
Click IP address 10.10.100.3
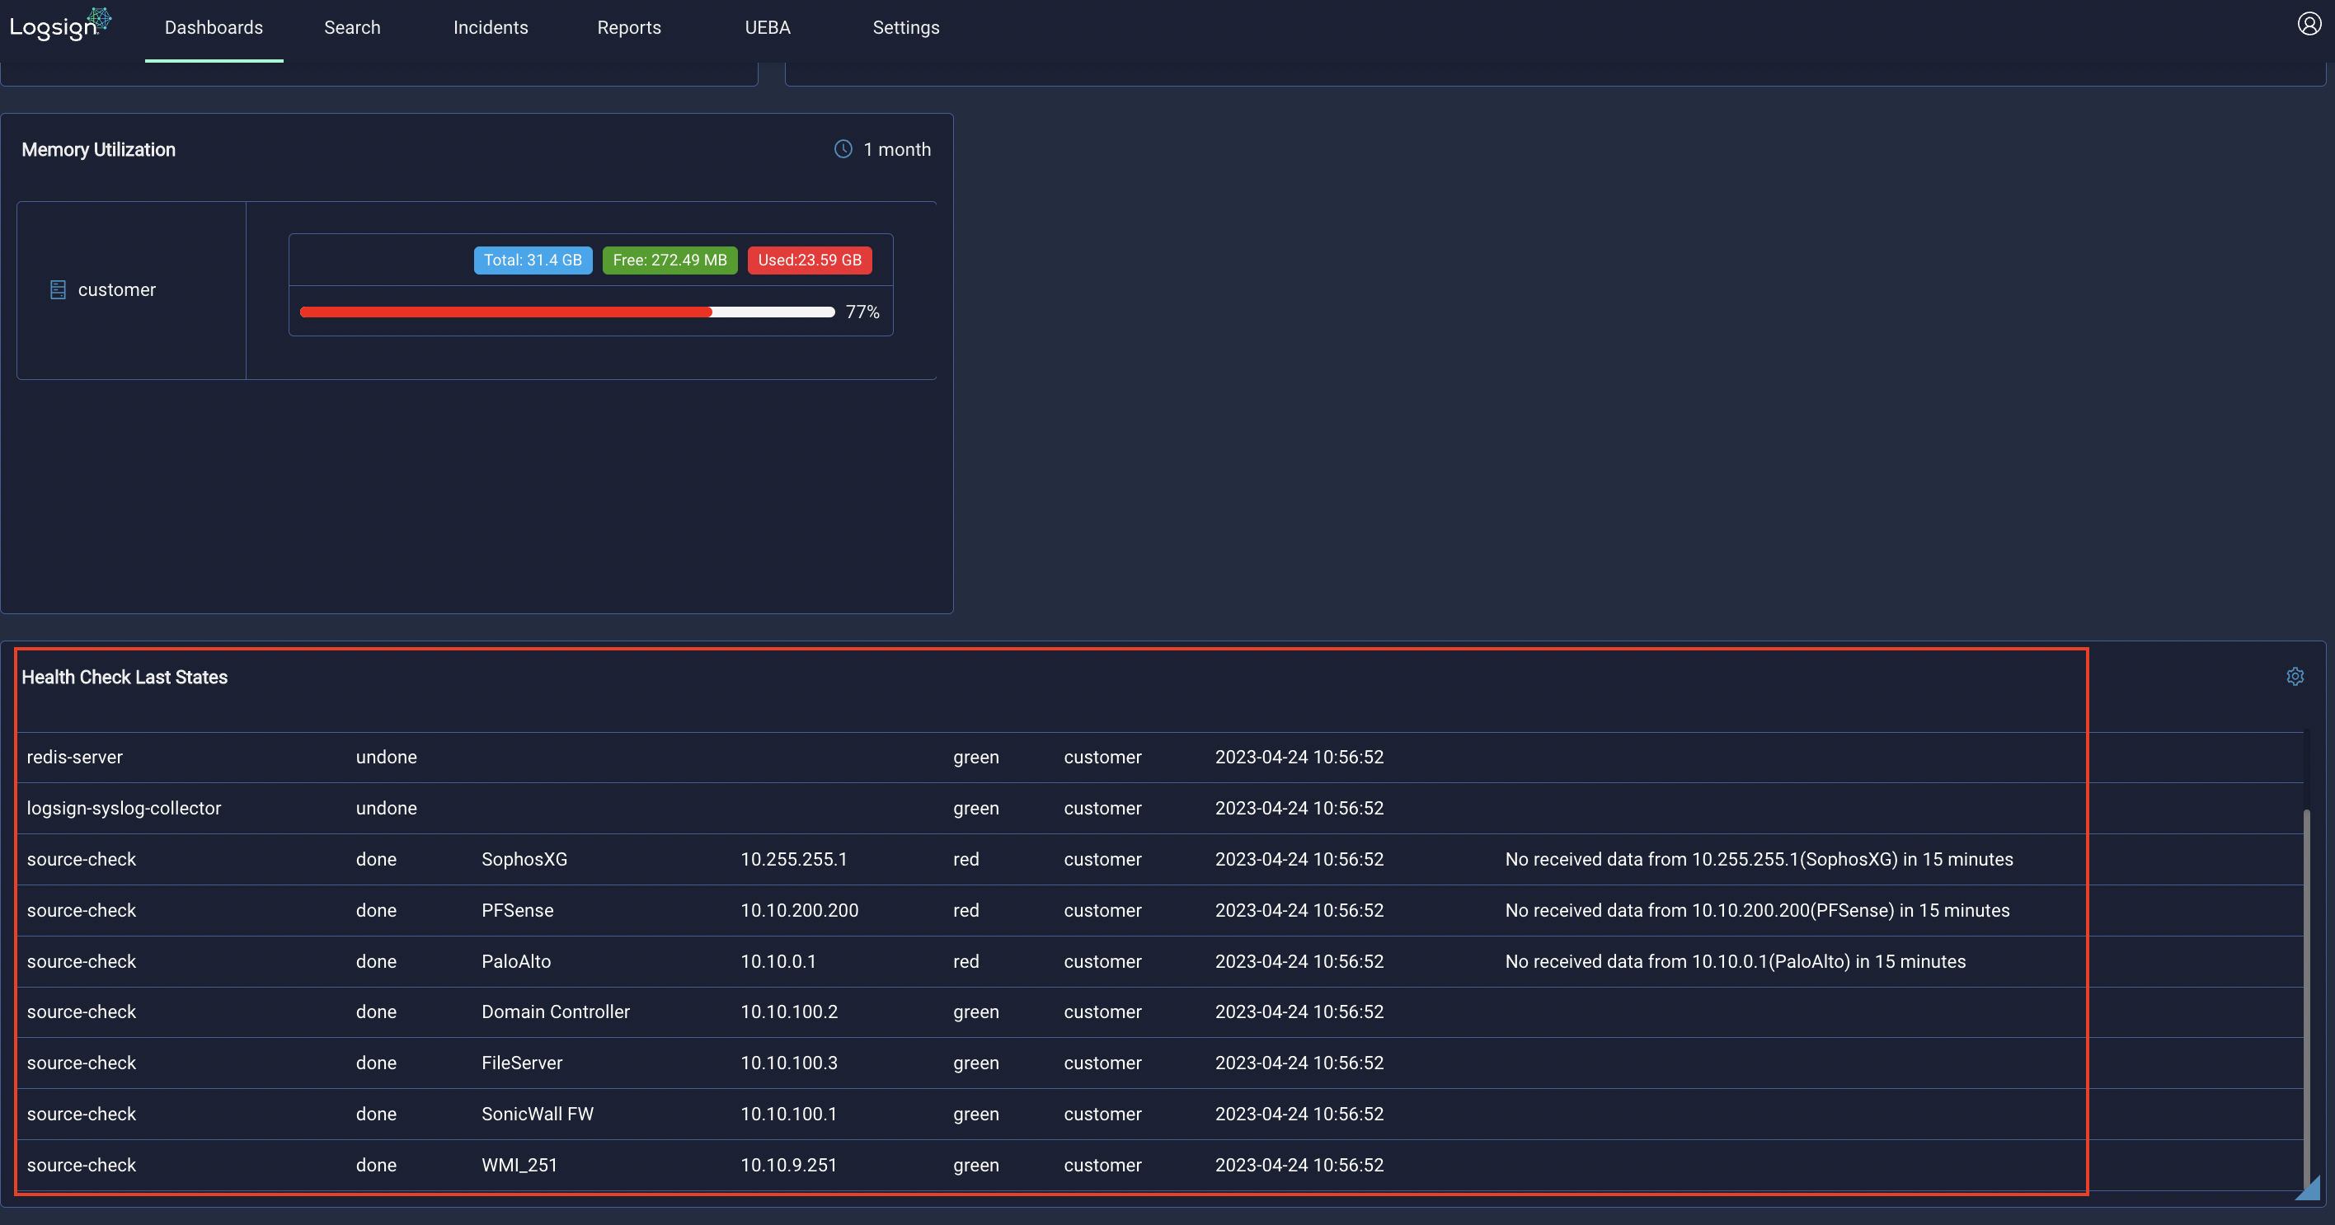[788, 1063]
